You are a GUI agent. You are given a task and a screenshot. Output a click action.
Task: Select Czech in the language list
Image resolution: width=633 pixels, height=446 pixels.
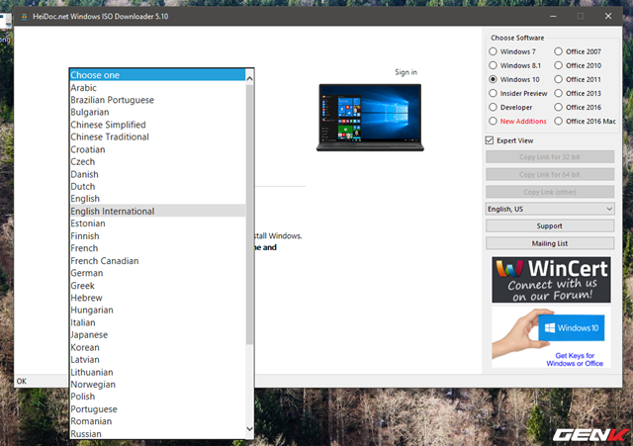(157, 162)
